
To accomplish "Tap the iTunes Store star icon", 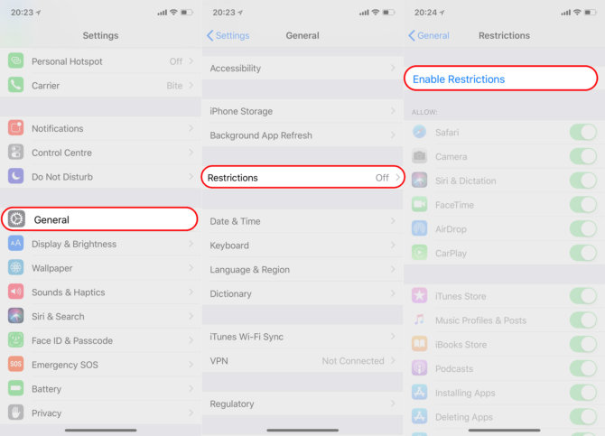I will pyautogui.click(x=419, y=296).
